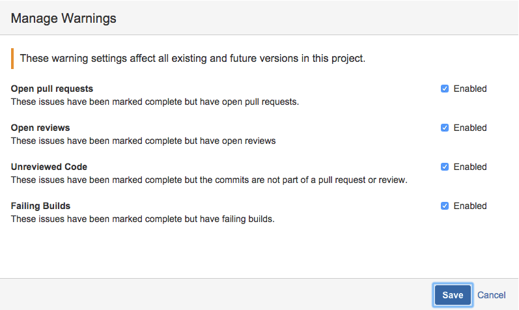Click the Enabled label for Open pull requests
Screen dimensions: 519x310
point(470,89)
